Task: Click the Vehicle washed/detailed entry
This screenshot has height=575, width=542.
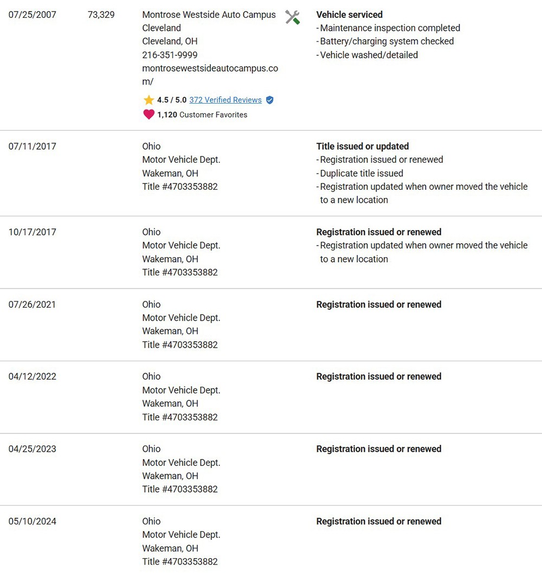Action: [x=369, y=55]
